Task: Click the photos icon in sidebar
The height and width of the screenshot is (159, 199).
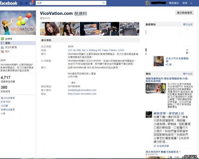Action: point(2,52)
